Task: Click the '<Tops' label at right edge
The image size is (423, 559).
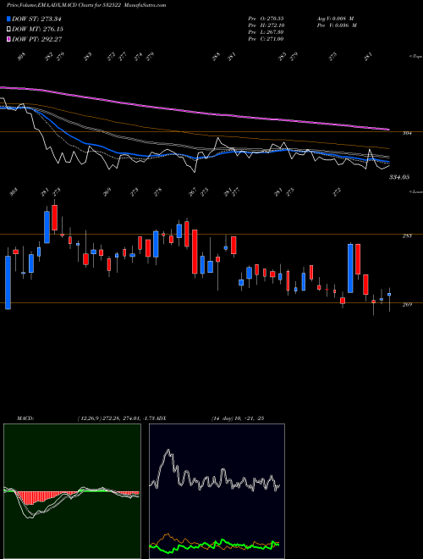Action: 415,57
